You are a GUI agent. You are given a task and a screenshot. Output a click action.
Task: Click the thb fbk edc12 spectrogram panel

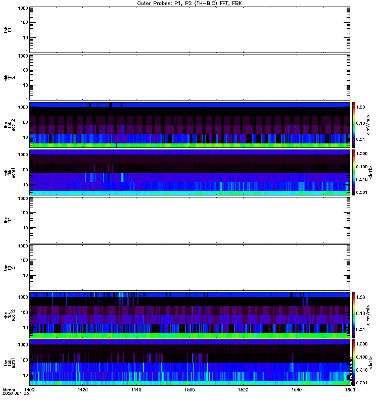pos(189,125)
